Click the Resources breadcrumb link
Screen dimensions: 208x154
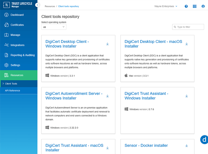coord(50,6)
